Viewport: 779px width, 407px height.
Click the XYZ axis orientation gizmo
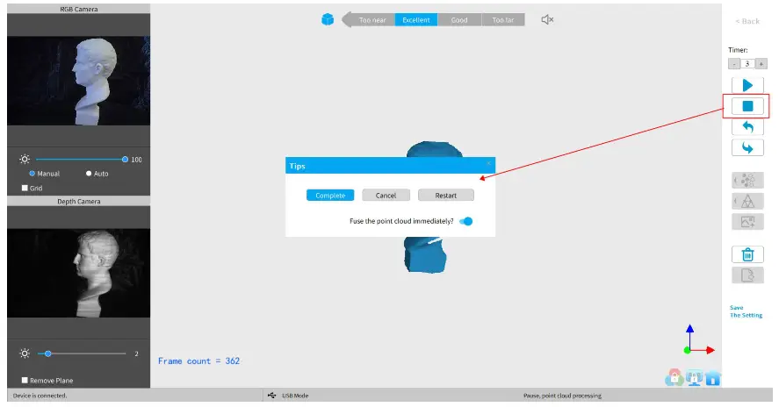click(x=698, y=340)
